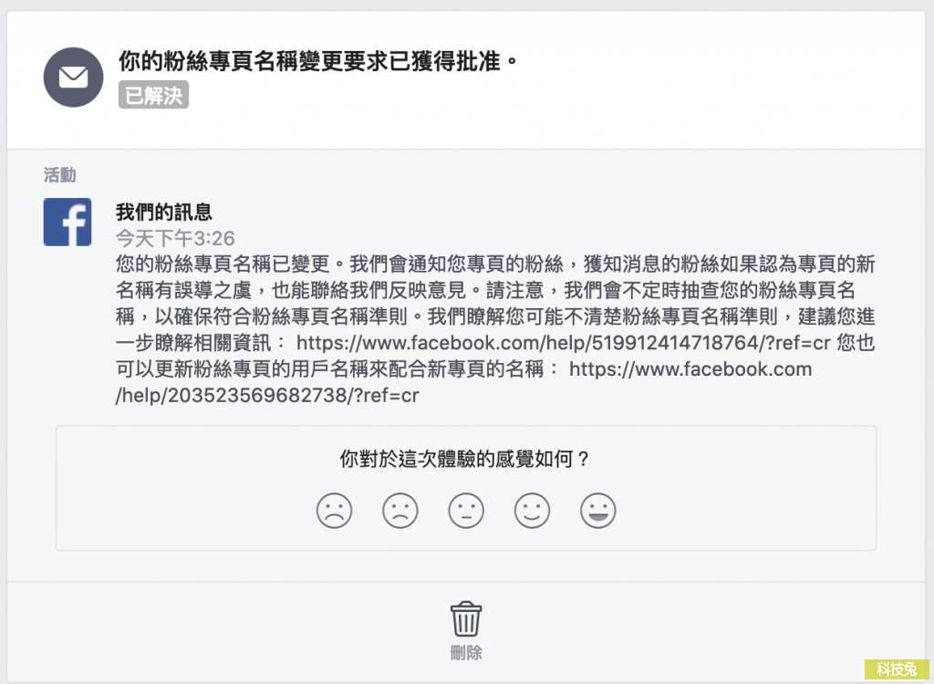Image resolution: width=934 pixels, height=684 pixels.
Task: Click the 我們的訊息 sender name
Action: pos(164,212)
